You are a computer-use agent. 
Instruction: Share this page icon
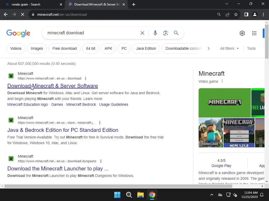pos(227,15)
